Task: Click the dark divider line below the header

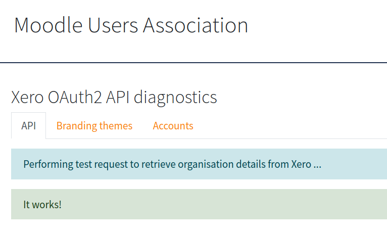Action: click(x=193, y=63)
